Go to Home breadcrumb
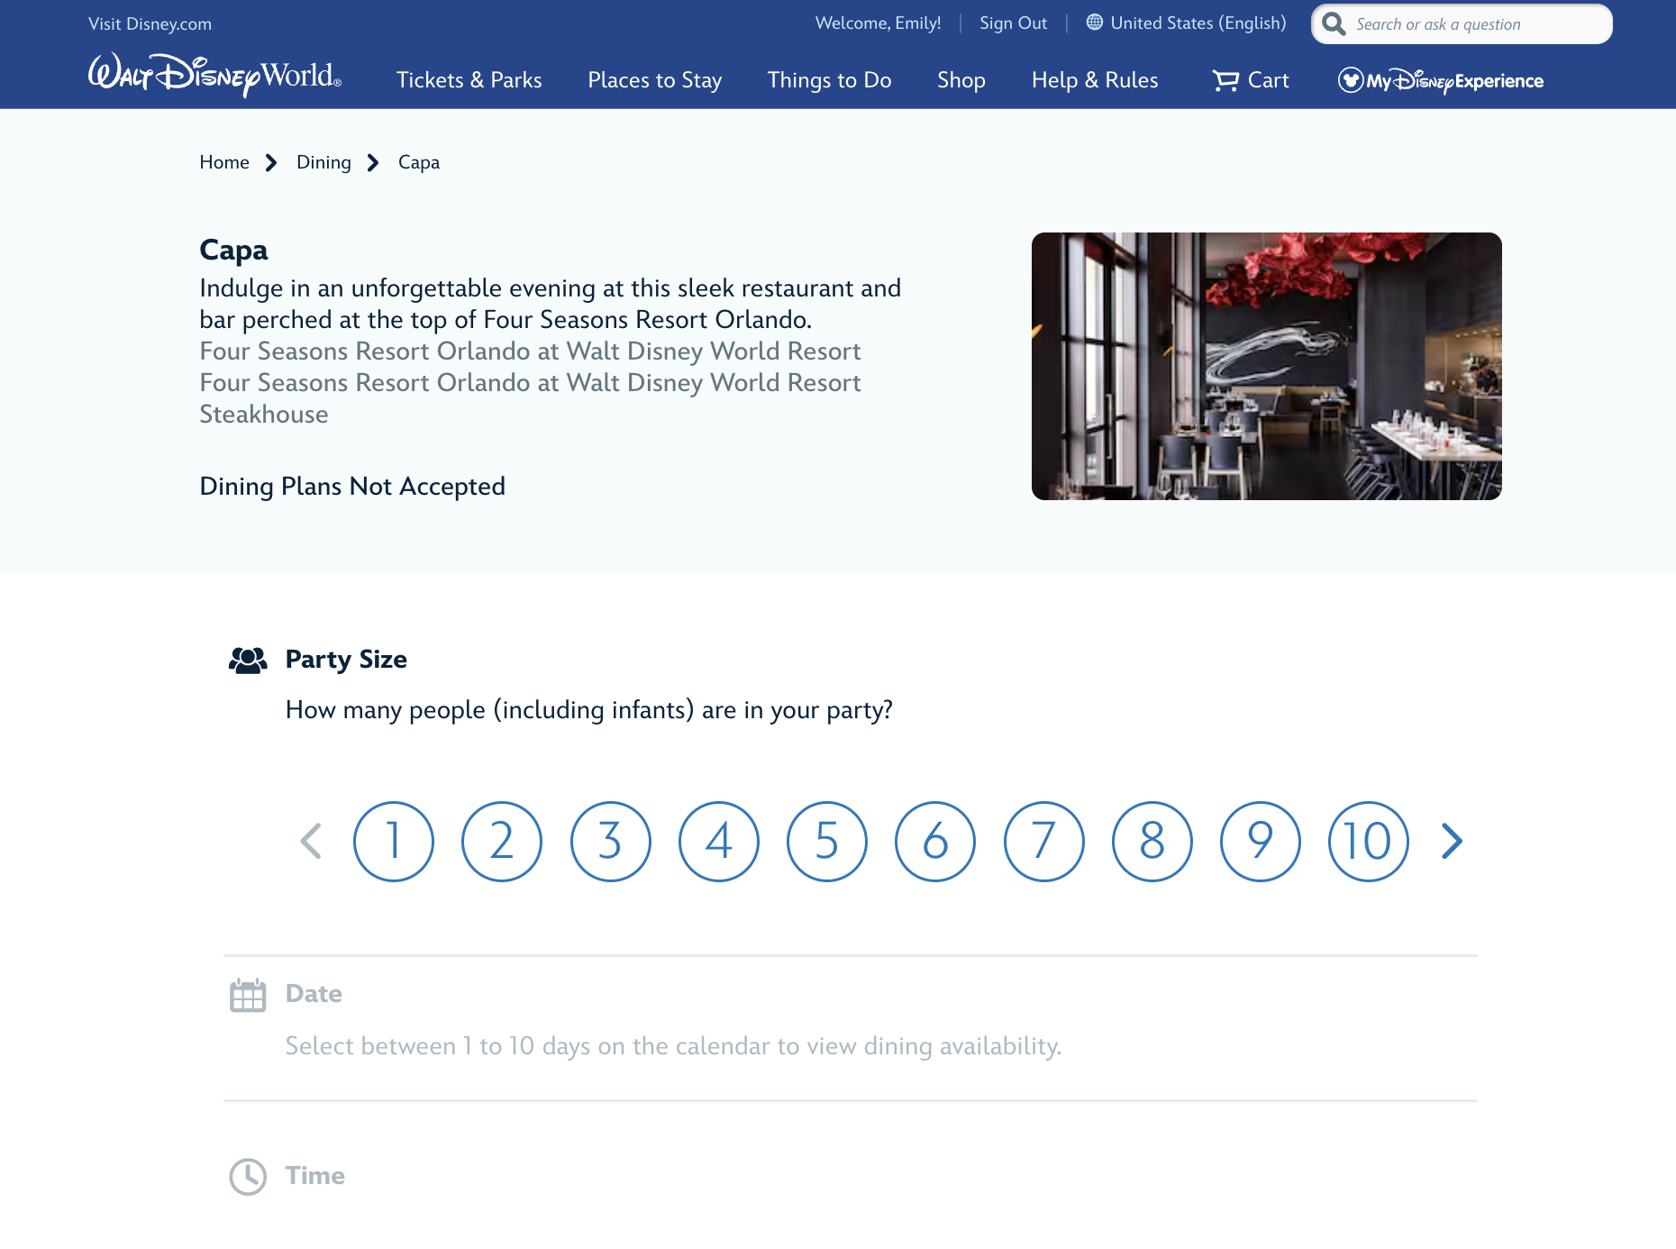This screenshot has width=1676, height=1249. pos(224,162)
